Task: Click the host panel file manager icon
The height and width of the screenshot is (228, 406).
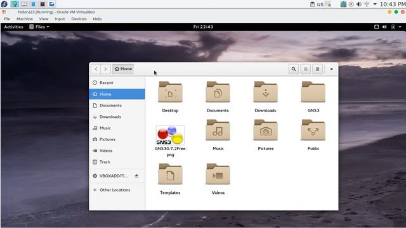Action: tap(52, 4)
